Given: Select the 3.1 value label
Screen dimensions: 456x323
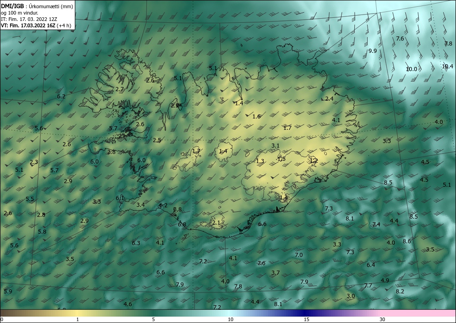Looking at the screenshot, I should point(275,146).
